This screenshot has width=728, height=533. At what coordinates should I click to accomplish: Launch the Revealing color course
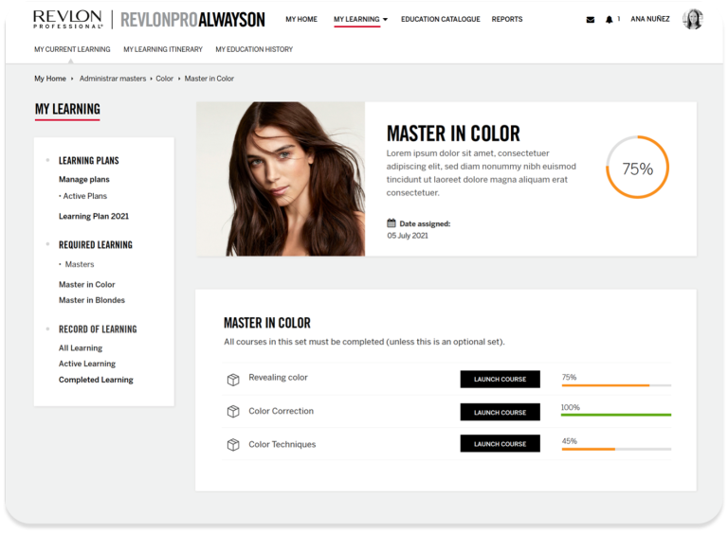[500, 379]
